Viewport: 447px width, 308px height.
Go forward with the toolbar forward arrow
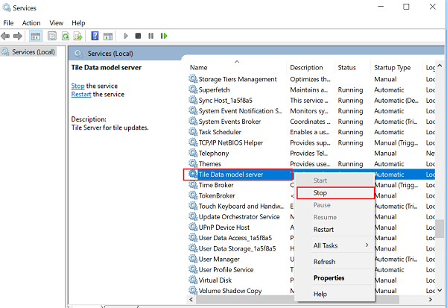click(18, 36)
